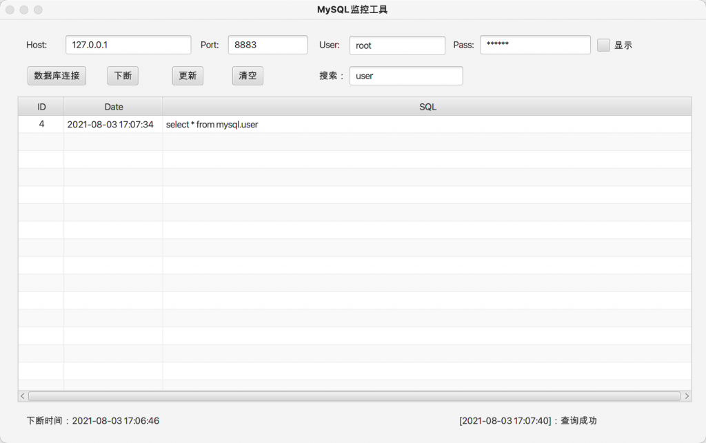
Task: Click the Pass: label
Action: tap(463, 45)
